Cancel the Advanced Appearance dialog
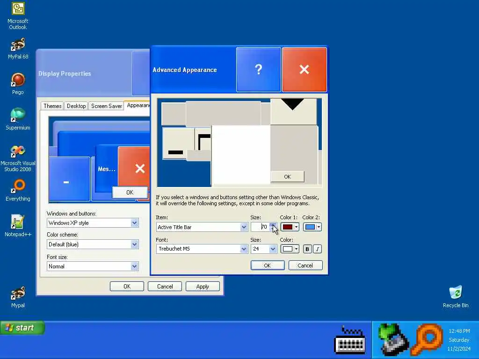 click(x=305, y=266)
